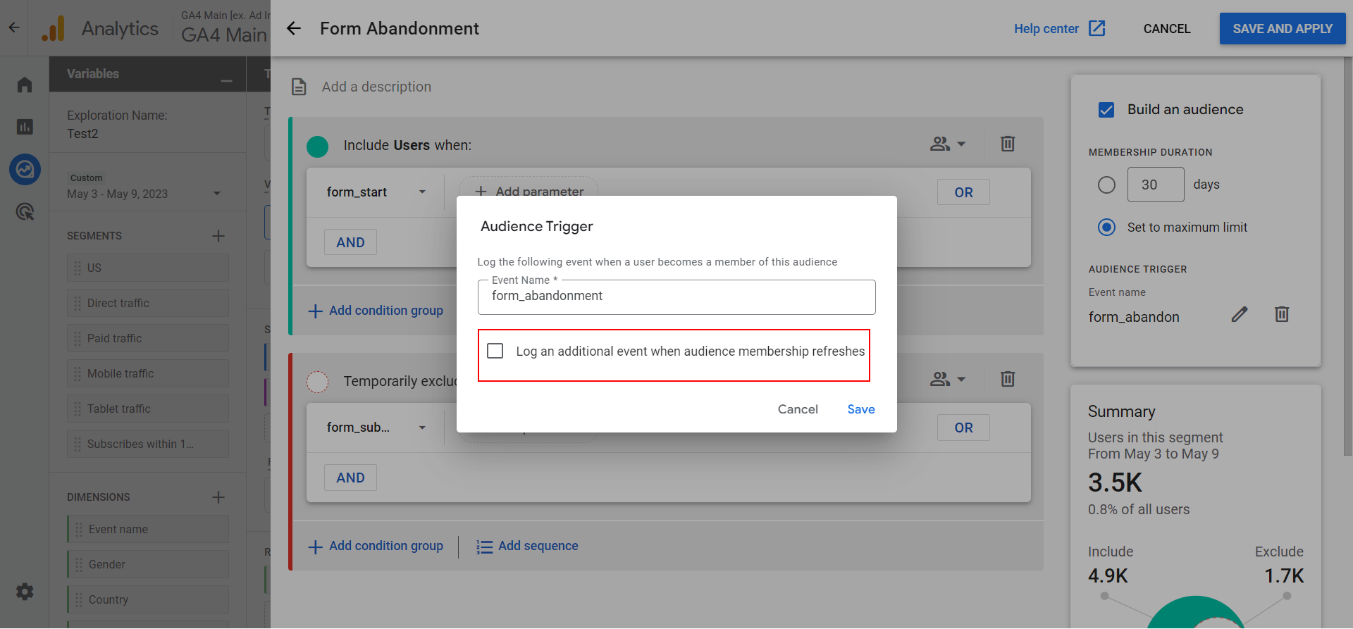Choose Set to maximum limit option
1353x629 pixels.
click(x=1106, y=228)
